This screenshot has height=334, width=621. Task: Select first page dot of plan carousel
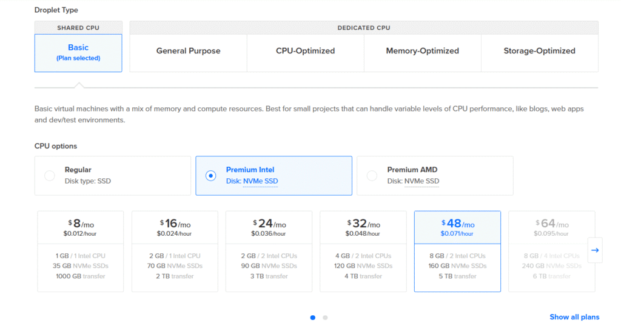coord(313,318)
